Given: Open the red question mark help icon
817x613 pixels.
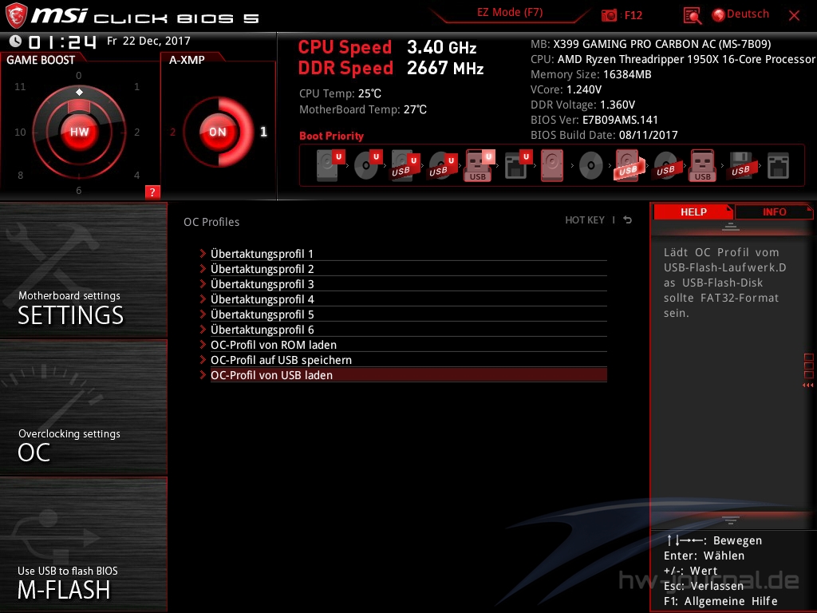Looking at the screenshot, I should click(152, 192).
